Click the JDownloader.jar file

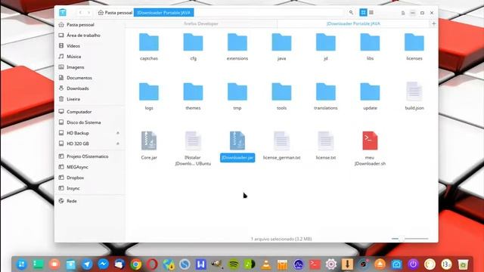click(237, 141)
